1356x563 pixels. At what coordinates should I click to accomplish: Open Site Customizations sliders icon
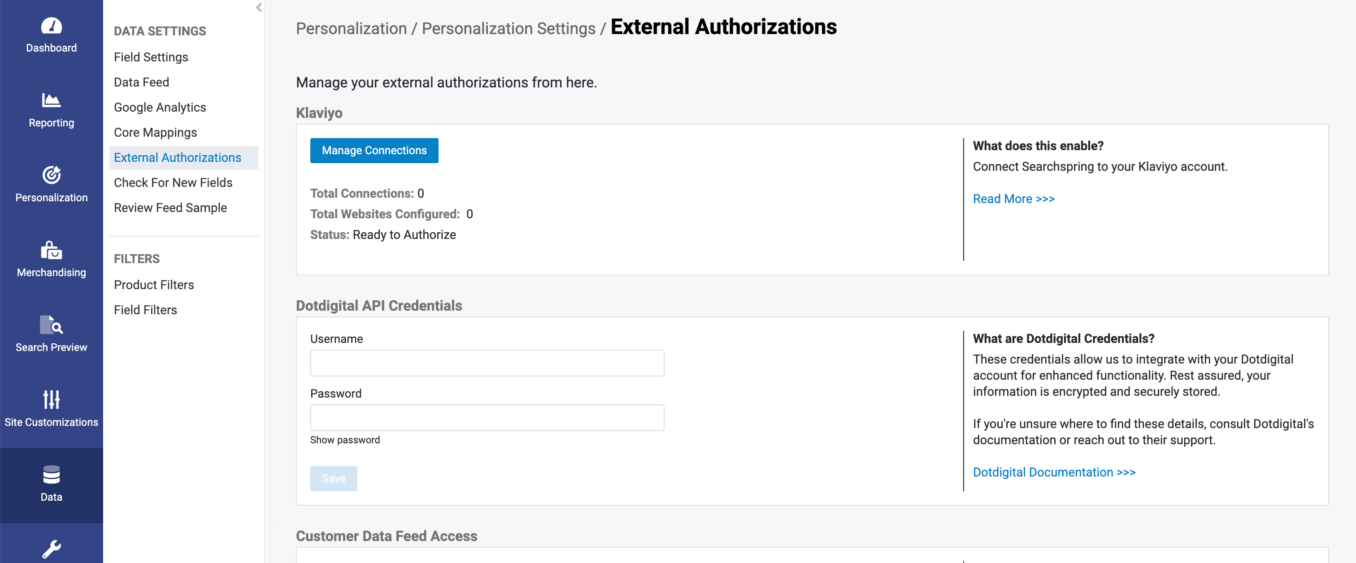pyautogui.click(x=51, y=400)
